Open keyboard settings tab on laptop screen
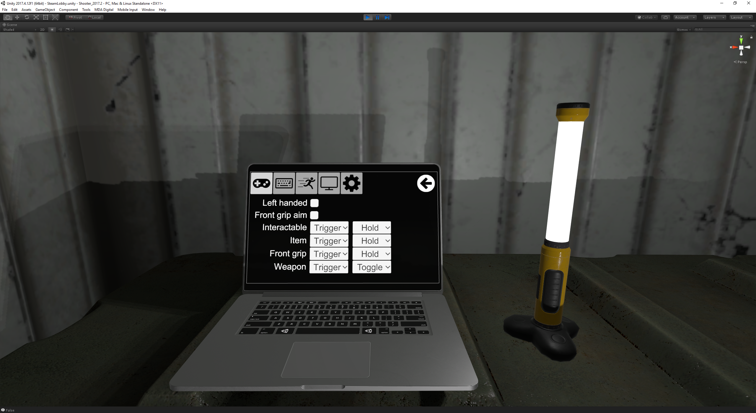This screenshot has width=756, height=413. pyautogui.click(x=284, y=183)
